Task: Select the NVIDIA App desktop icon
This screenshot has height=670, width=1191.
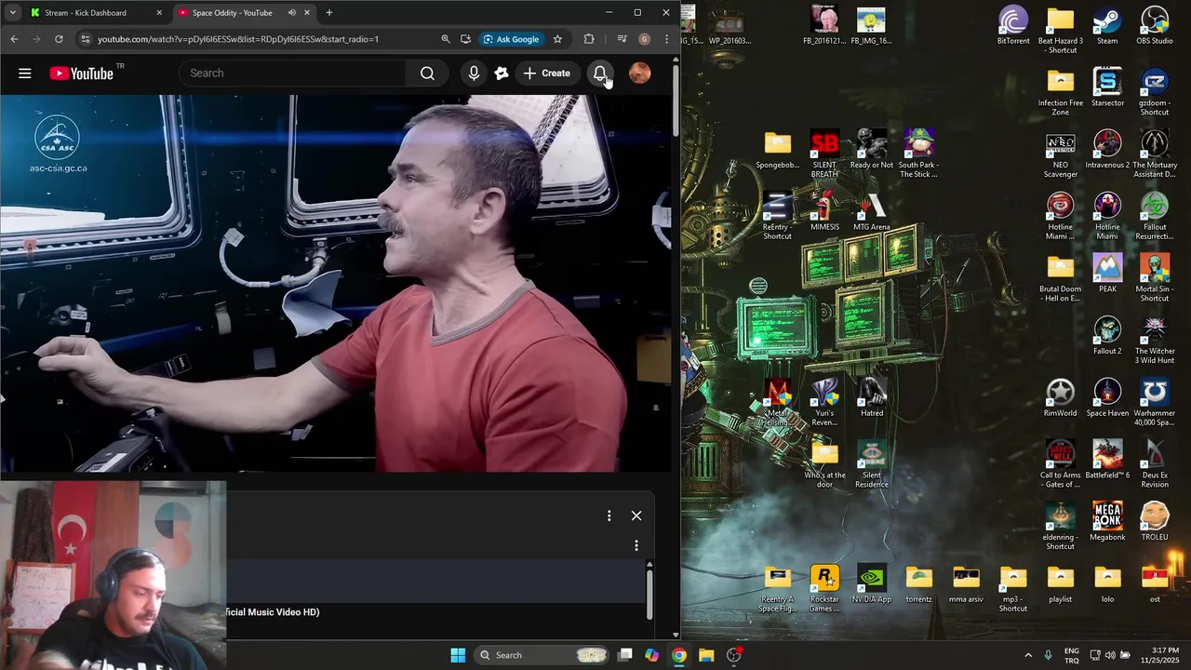Action: point(872,584)
